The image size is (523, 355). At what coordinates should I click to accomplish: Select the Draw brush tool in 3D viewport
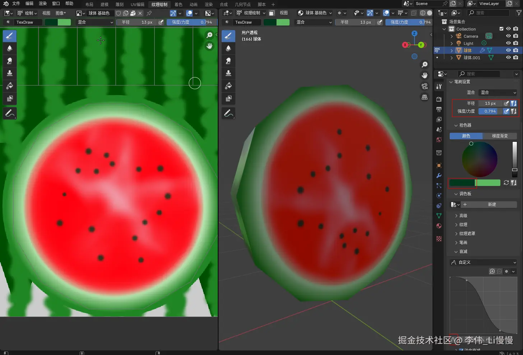228,36
